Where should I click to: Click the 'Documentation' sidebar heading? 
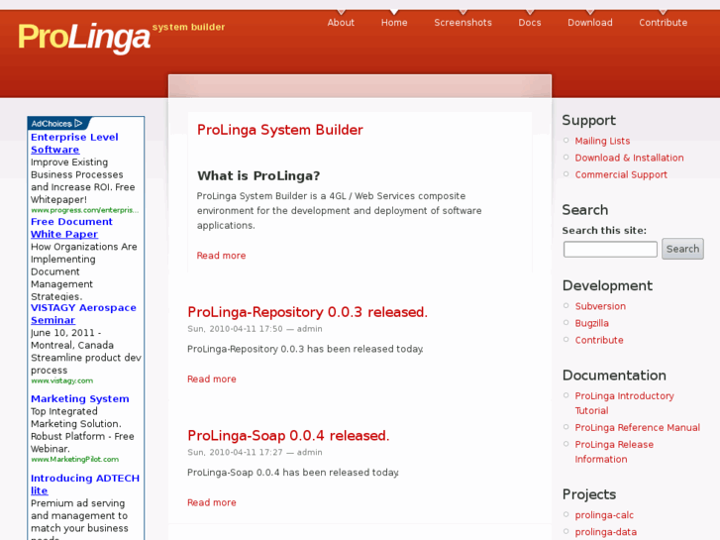coord(614,376)
